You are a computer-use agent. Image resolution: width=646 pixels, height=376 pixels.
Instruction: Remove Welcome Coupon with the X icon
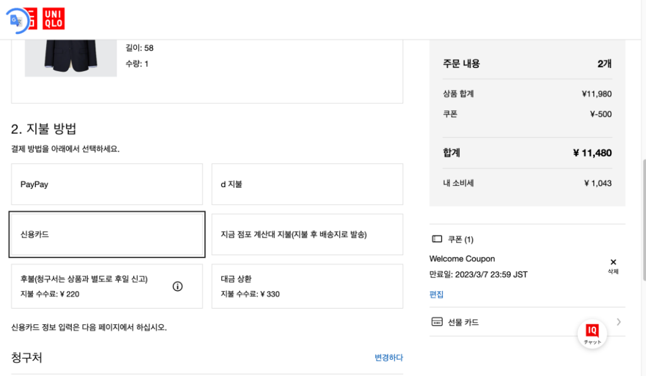coord(613,262)
